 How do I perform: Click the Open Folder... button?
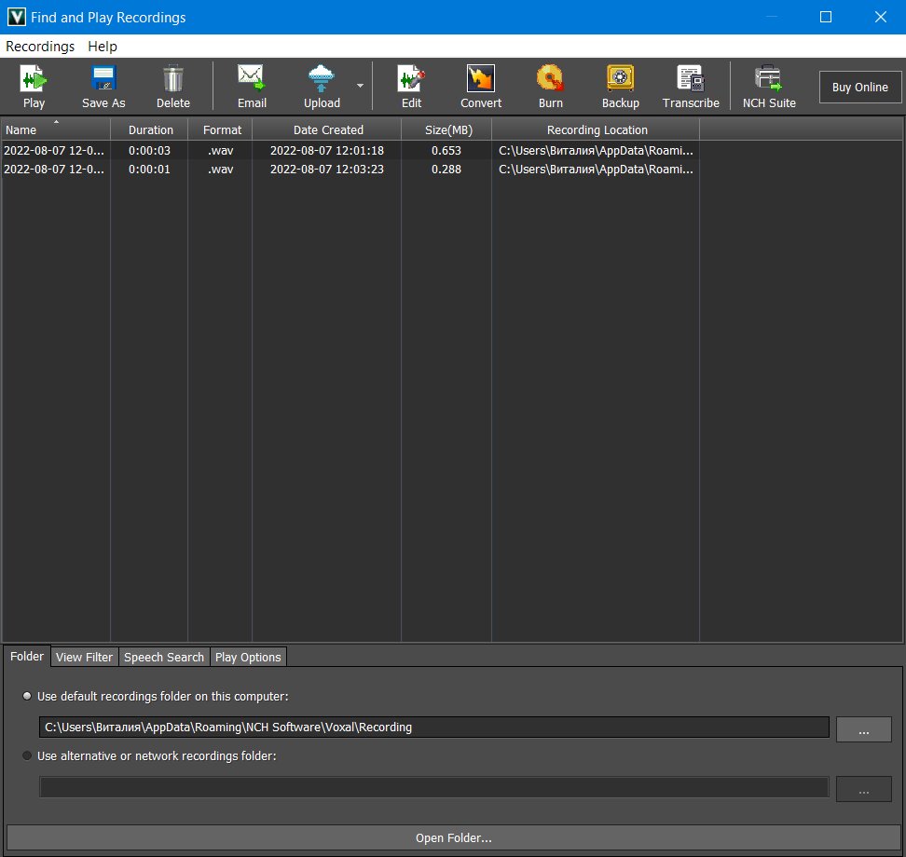click(454, 838)
